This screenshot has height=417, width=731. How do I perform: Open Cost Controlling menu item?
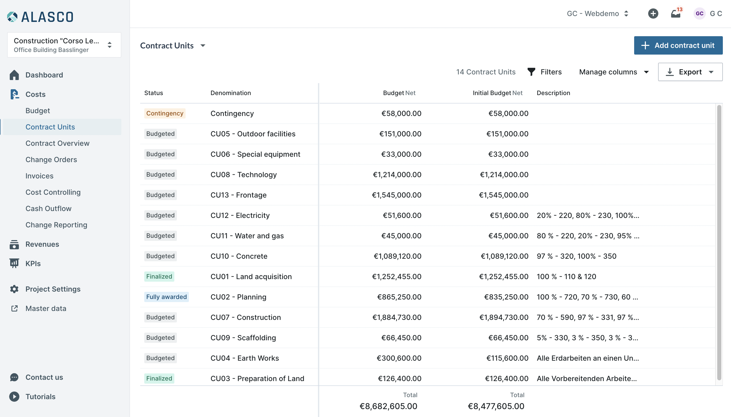pos(53,192)
